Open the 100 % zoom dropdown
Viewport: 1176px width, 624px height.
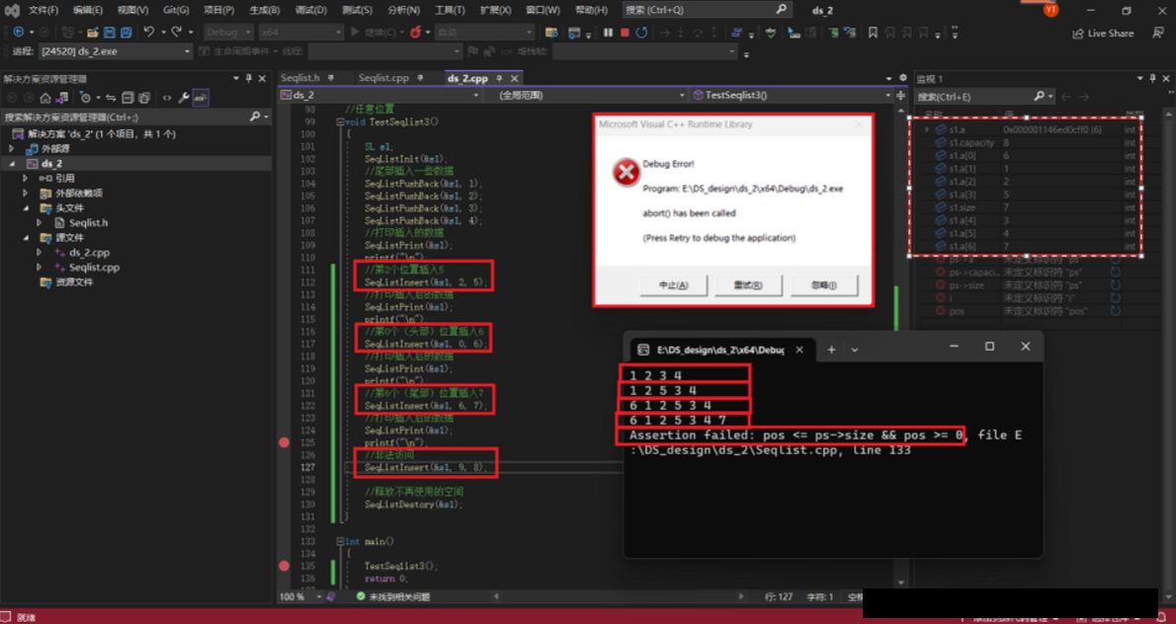[319, 597]
